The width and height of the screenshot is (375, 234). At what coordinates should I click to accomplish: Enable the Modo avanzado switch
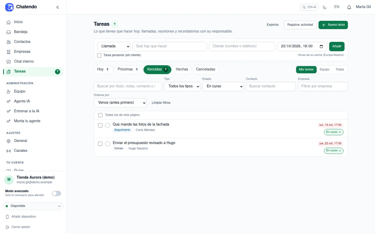click(57, 193)
